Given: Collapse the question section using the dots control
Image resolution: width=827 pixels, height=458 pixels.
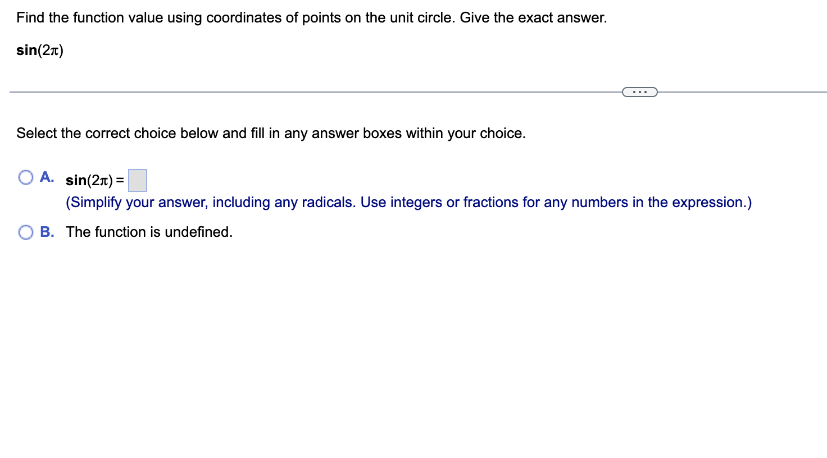Looking at the screenshot, I should pos(640,91).
